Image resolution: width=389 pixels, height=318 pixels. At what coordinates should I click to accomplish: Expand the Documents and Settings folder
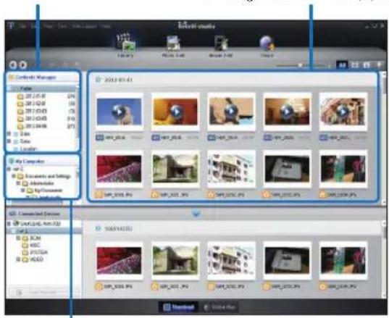(14, 176)
